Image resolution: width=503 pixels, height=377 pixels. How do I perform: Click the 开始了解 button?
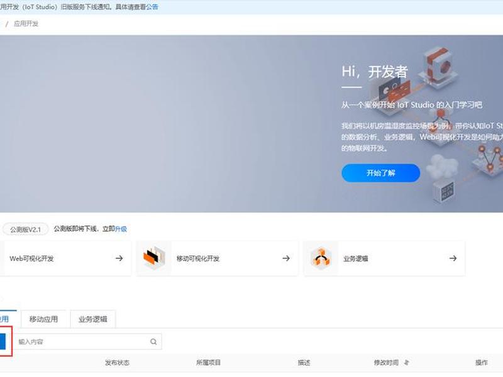pyautogui.click(x=381, y=173)
